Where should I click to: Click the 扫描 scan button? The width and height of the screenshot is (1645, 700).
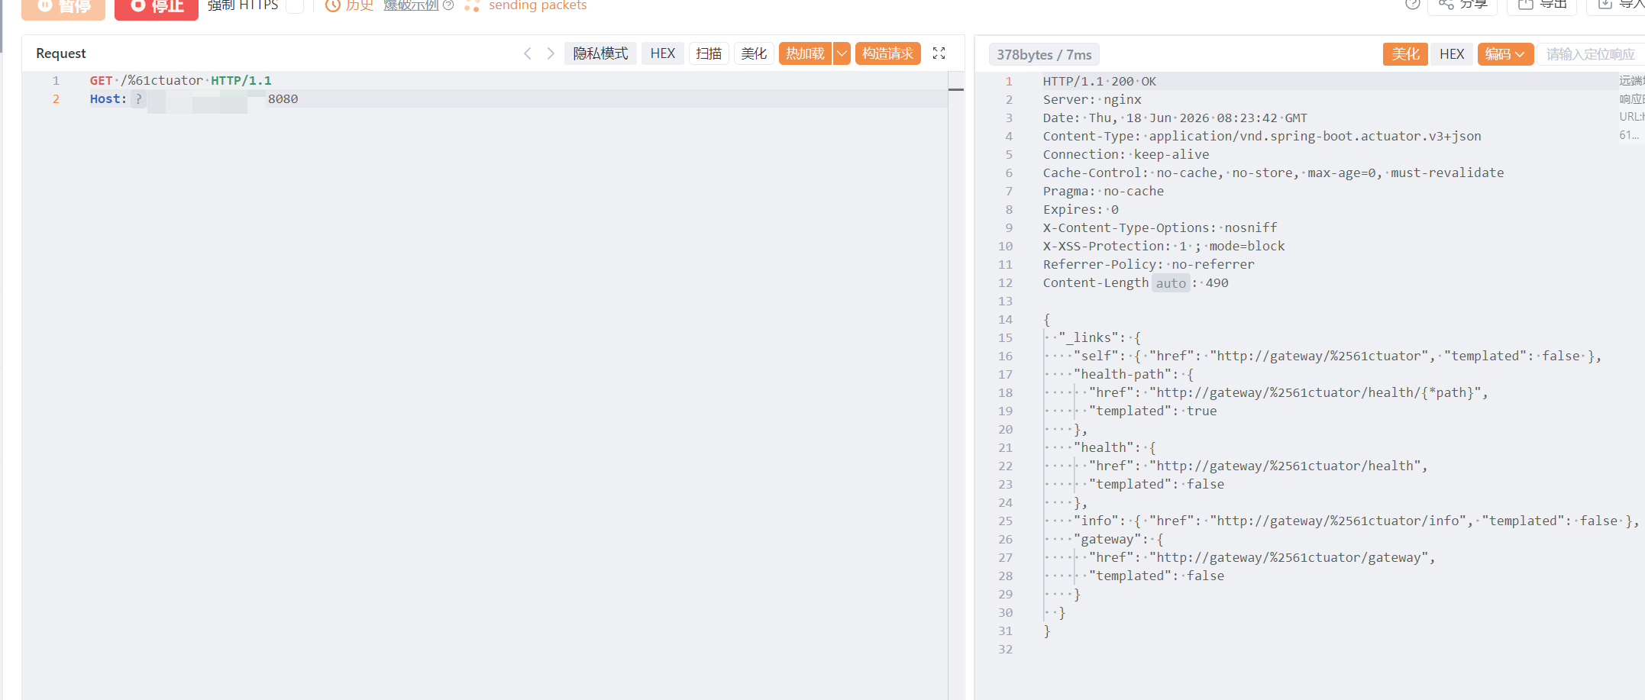[x=709, y=53]
